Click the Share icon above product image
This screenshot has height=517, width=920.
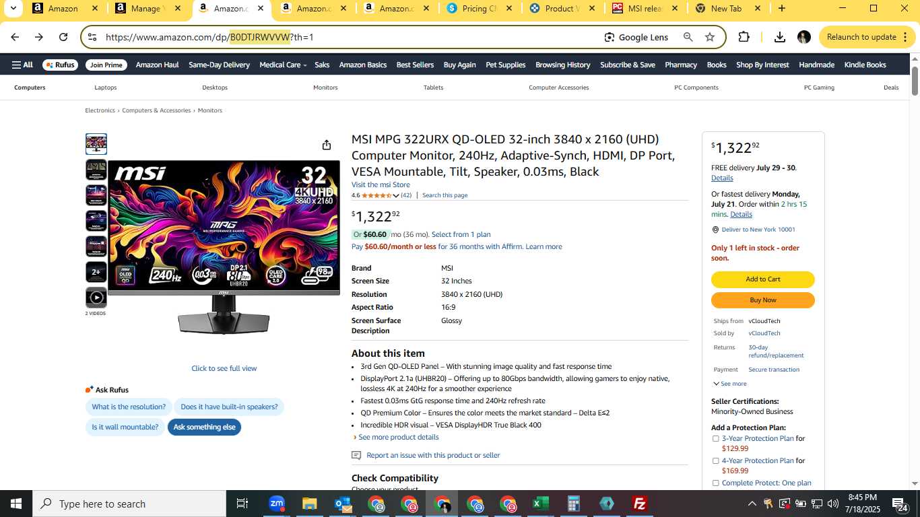tap(327, 145)
